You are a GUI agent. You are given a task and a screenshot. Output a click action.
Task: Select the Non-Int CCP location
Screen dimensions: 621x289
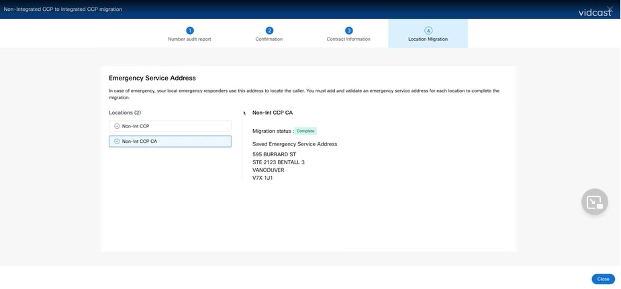(170, 126)
